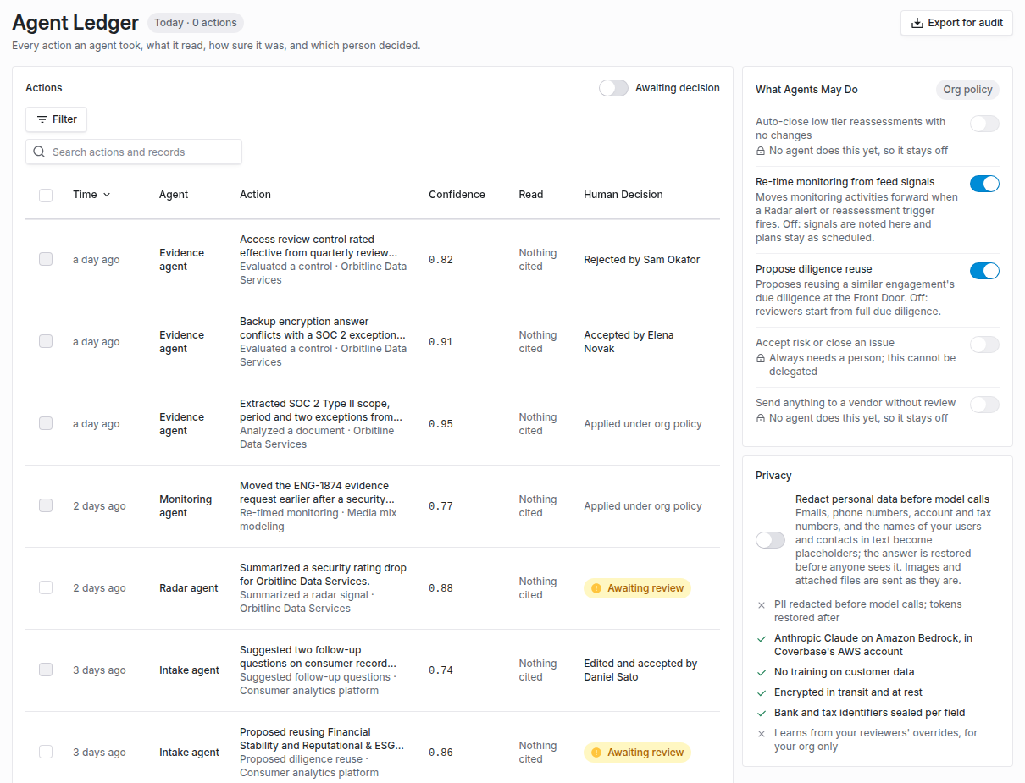This screenshot has width=1025, height=783.
Task: Select checkbox for the Financial Stability reuse row
Action: pyautogui.click(x=46, y=752)
